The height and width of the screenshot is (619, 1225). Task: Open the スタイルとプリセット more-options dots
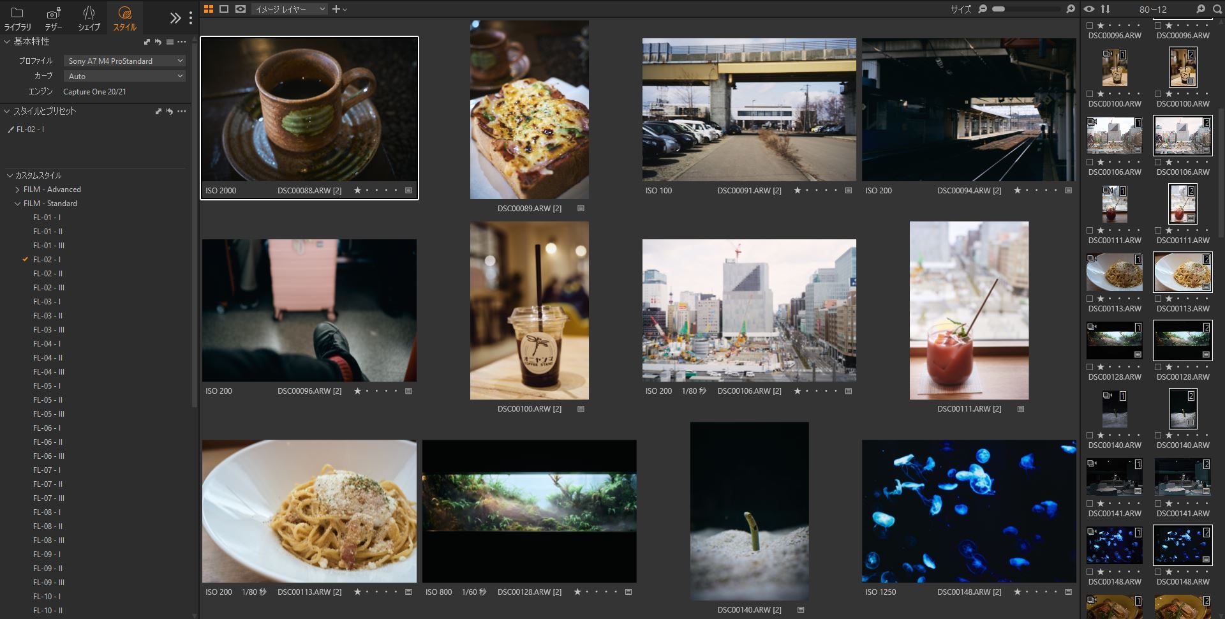[182, 111]
